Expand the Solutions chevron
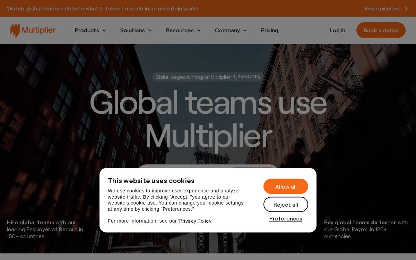The image size is (416, 260). tap(150, 31)
